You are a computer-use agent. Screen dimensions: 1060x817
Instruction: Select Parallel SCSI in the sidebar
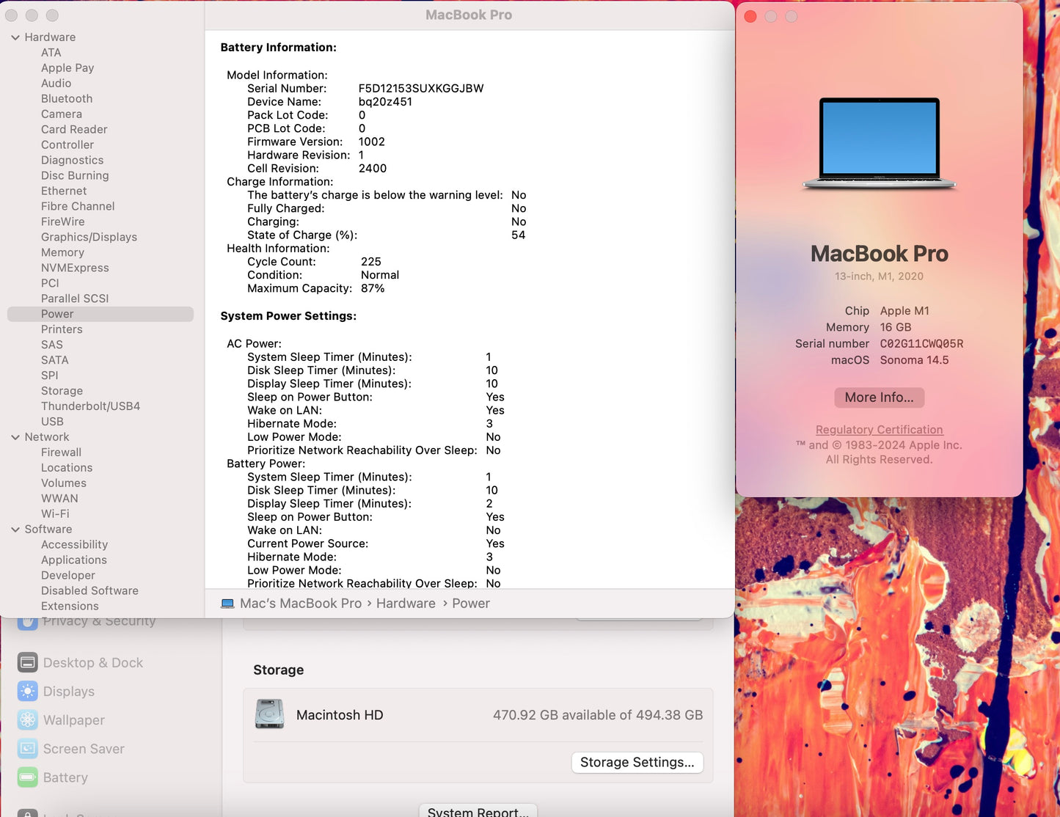click(75, 299)
